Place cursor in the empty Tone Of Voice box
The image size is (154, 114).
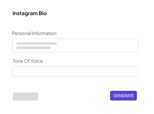(75, 71)
